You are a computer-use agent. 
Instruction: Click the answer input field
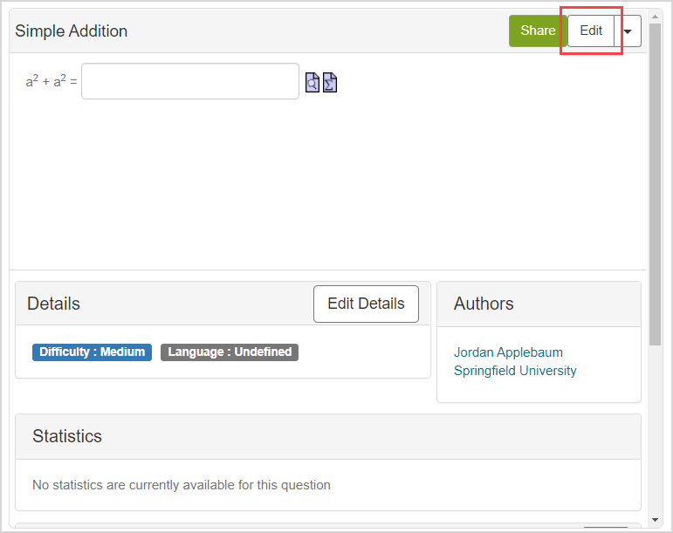click(190, 81)
